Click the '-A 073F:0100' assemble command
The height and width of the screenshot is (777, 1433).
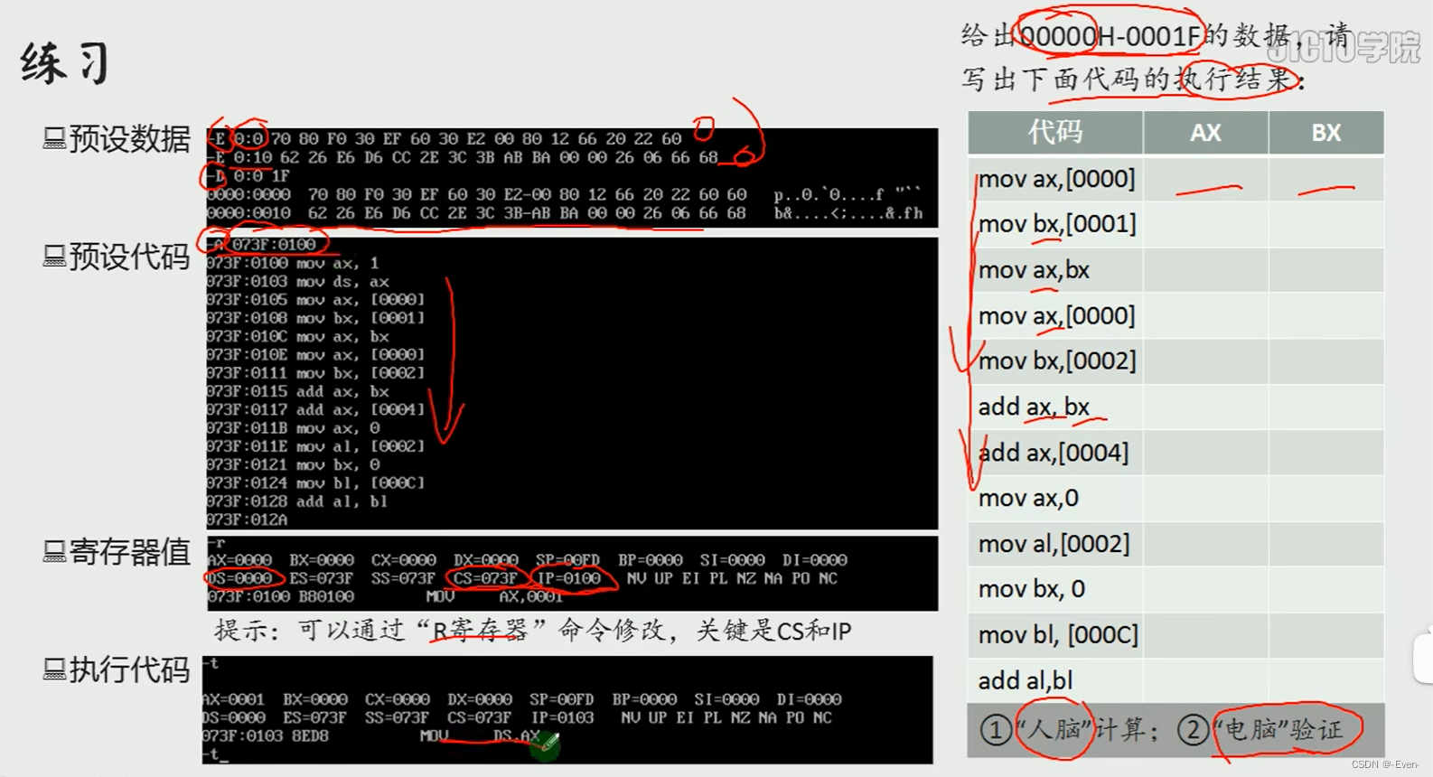coord(262,245)
